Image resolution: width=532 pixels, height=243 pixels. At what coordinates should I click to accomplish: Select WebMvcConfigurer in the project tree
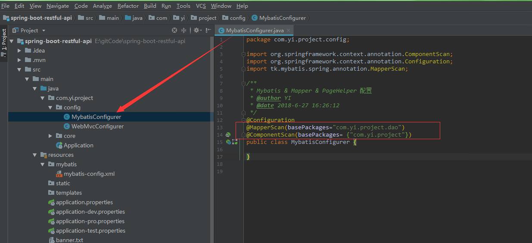(98, 126)
